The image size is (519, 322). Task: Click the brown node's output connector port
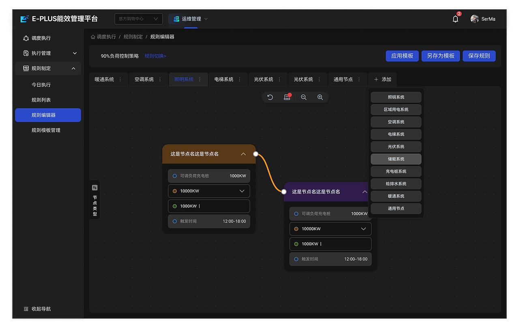point(256,154)
